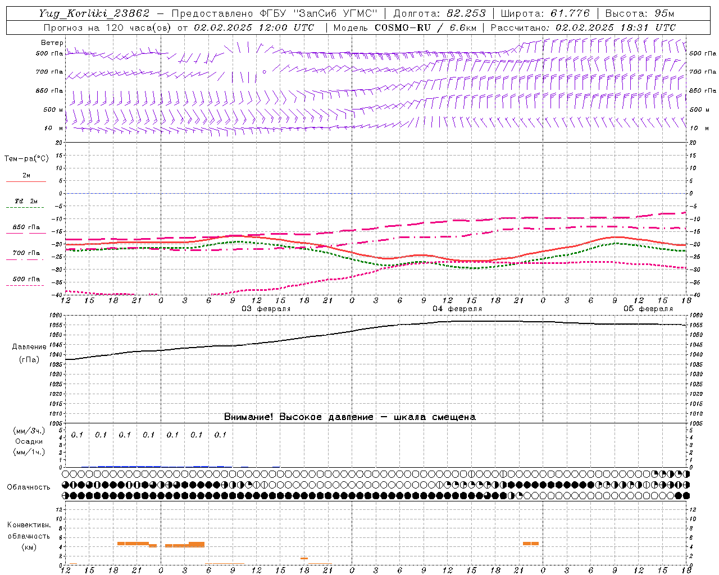Click the warning Внимание! Высокое давление – шкала смещена
Image resolution: width=719 pixels, height=575 pixels.
[x=350, y=417]
